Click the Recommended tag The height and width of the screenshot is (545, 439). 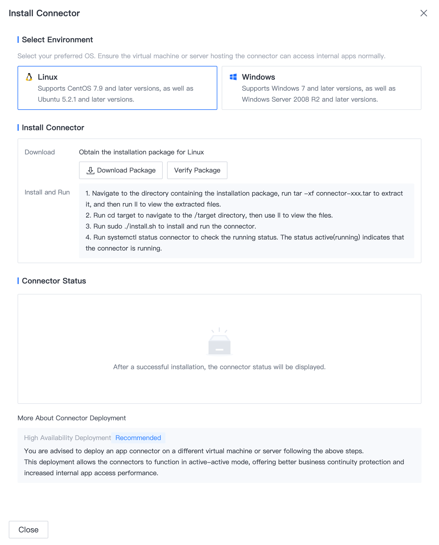[x=138, y=438]
